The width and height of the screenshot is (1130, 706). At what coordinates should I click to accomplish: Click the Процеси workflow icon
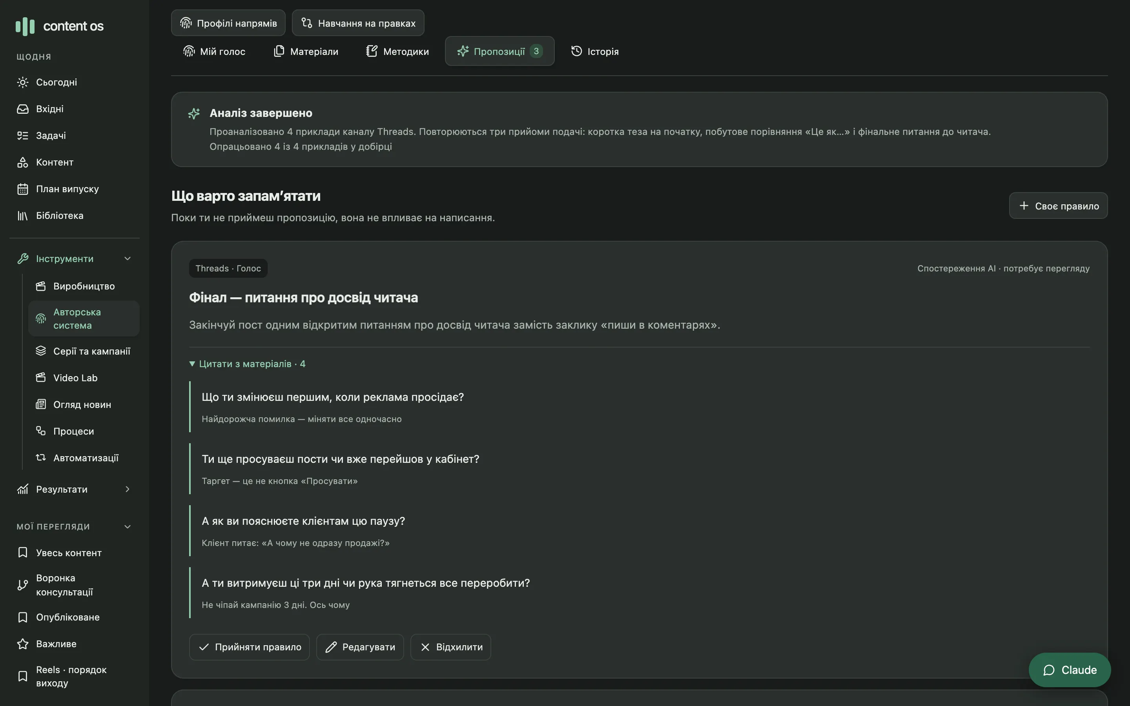(x=41, y=431)
